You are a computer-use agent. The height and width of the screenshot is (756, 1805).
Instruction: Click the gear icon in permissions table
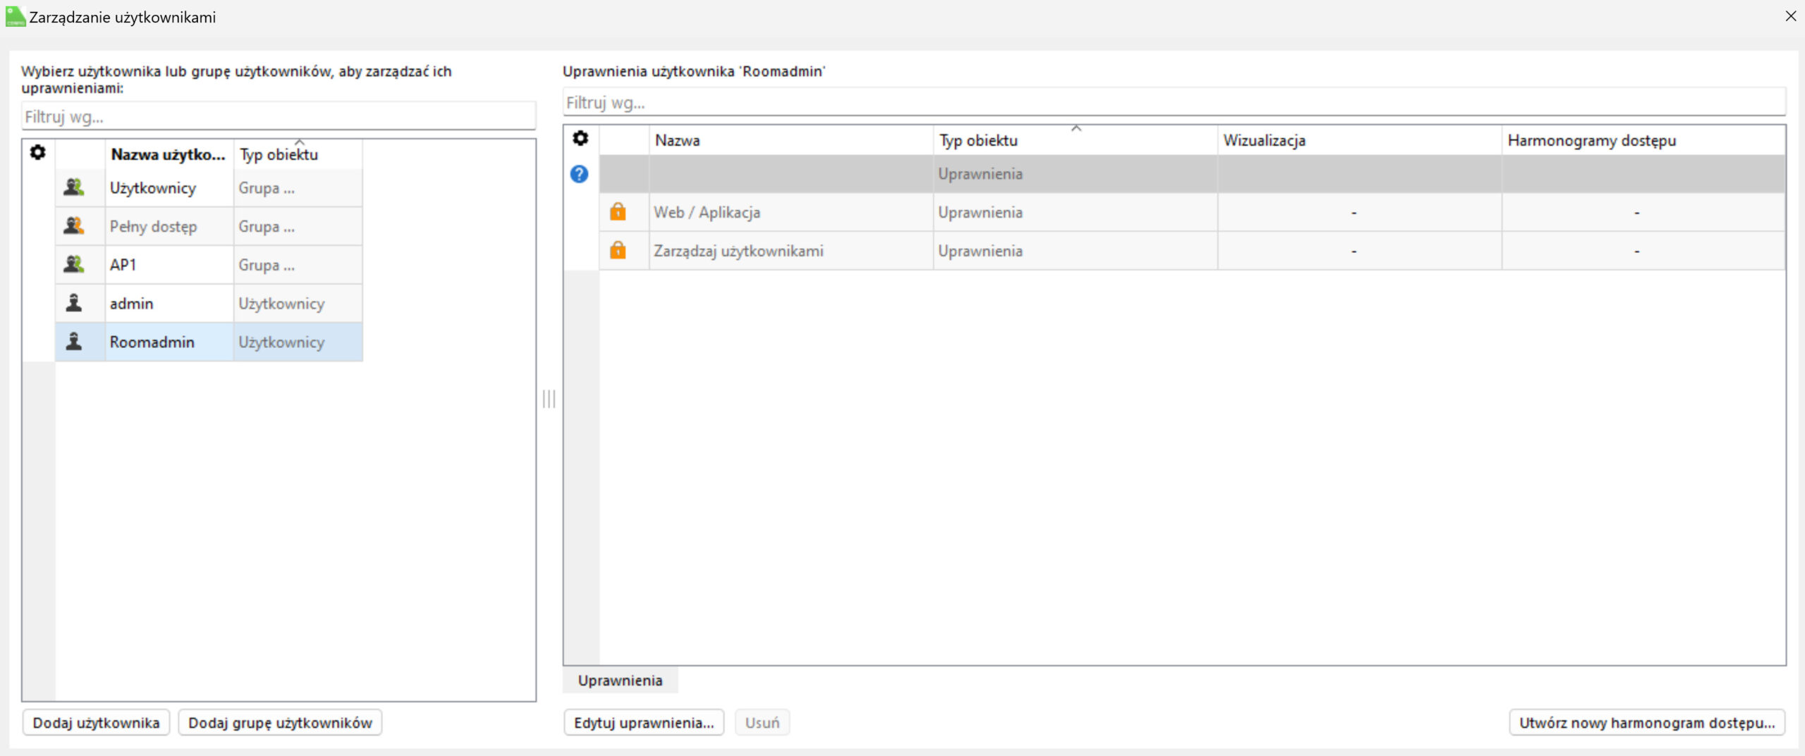click(x=580, y=138)
